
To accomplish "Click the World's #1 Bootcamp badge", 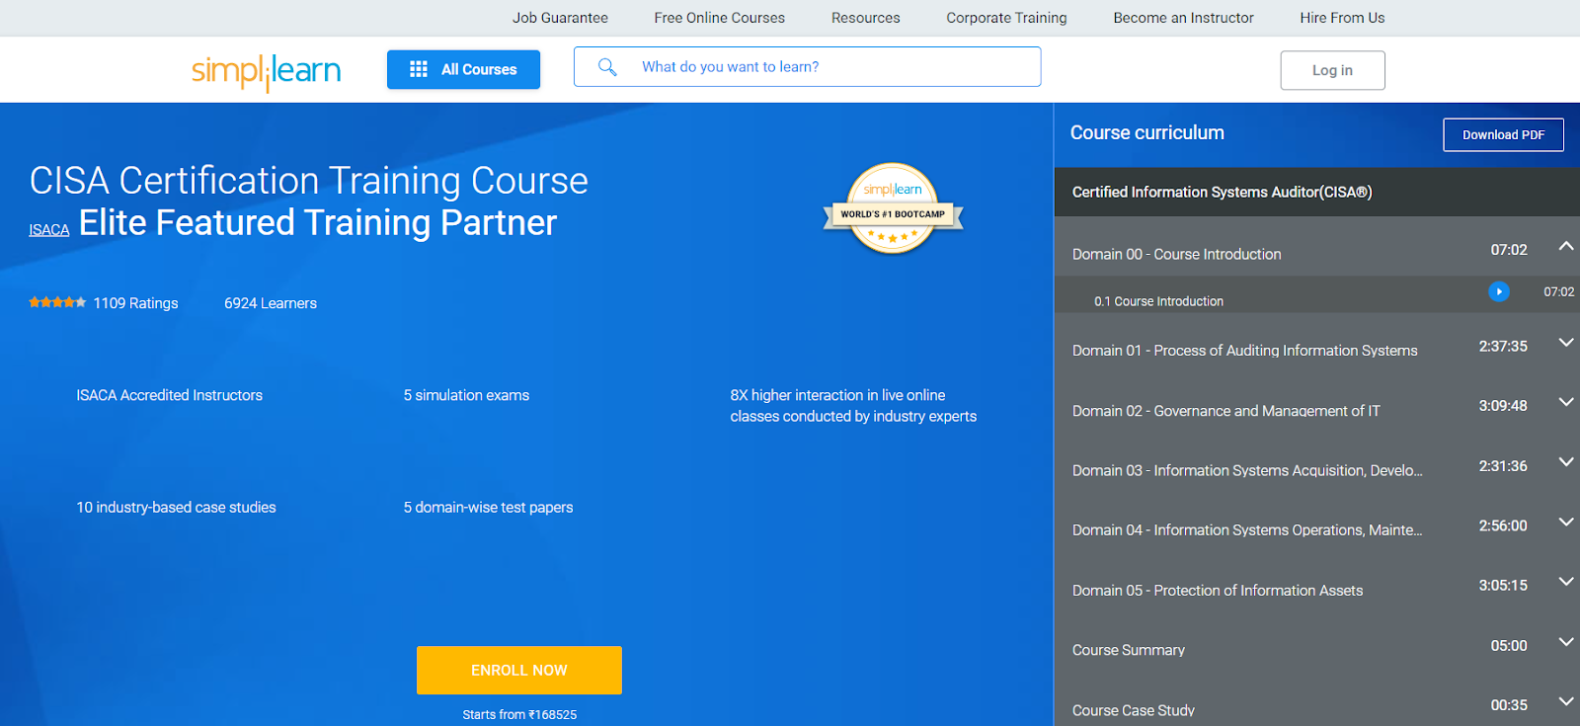I will [893, 209].
